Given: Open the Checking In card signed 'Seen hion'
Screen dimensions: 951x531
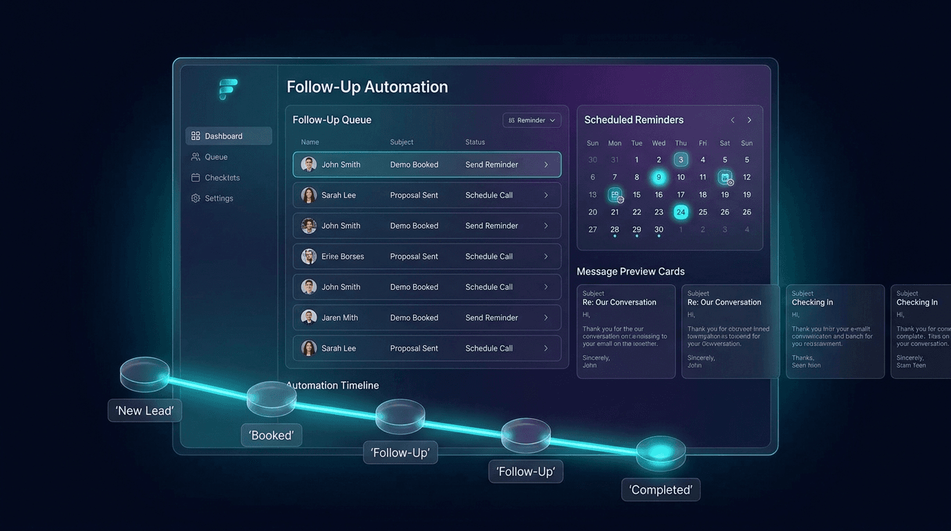Looking at the screenshot, I should [836, 332].
